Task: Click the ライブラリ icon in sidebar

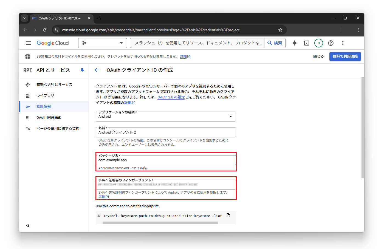Action: point(28,96)
